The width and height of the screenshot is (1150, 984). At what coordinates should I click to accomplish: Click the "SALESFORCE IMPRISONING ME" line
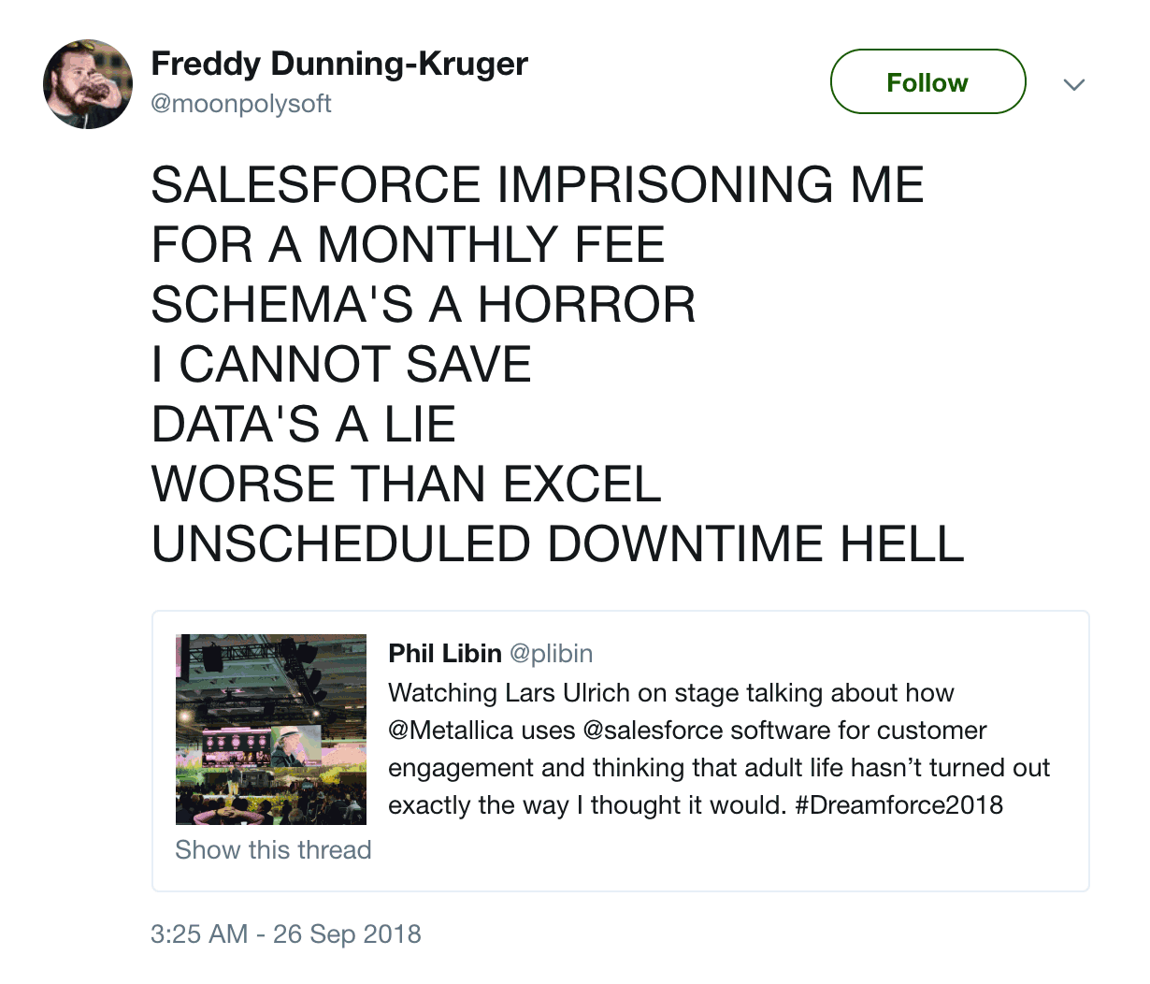click(537, 184)
